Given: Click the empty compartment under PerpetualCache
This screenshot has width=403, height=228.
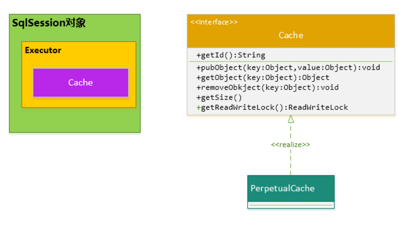Looking at the screenshot, I should (291, 205).
